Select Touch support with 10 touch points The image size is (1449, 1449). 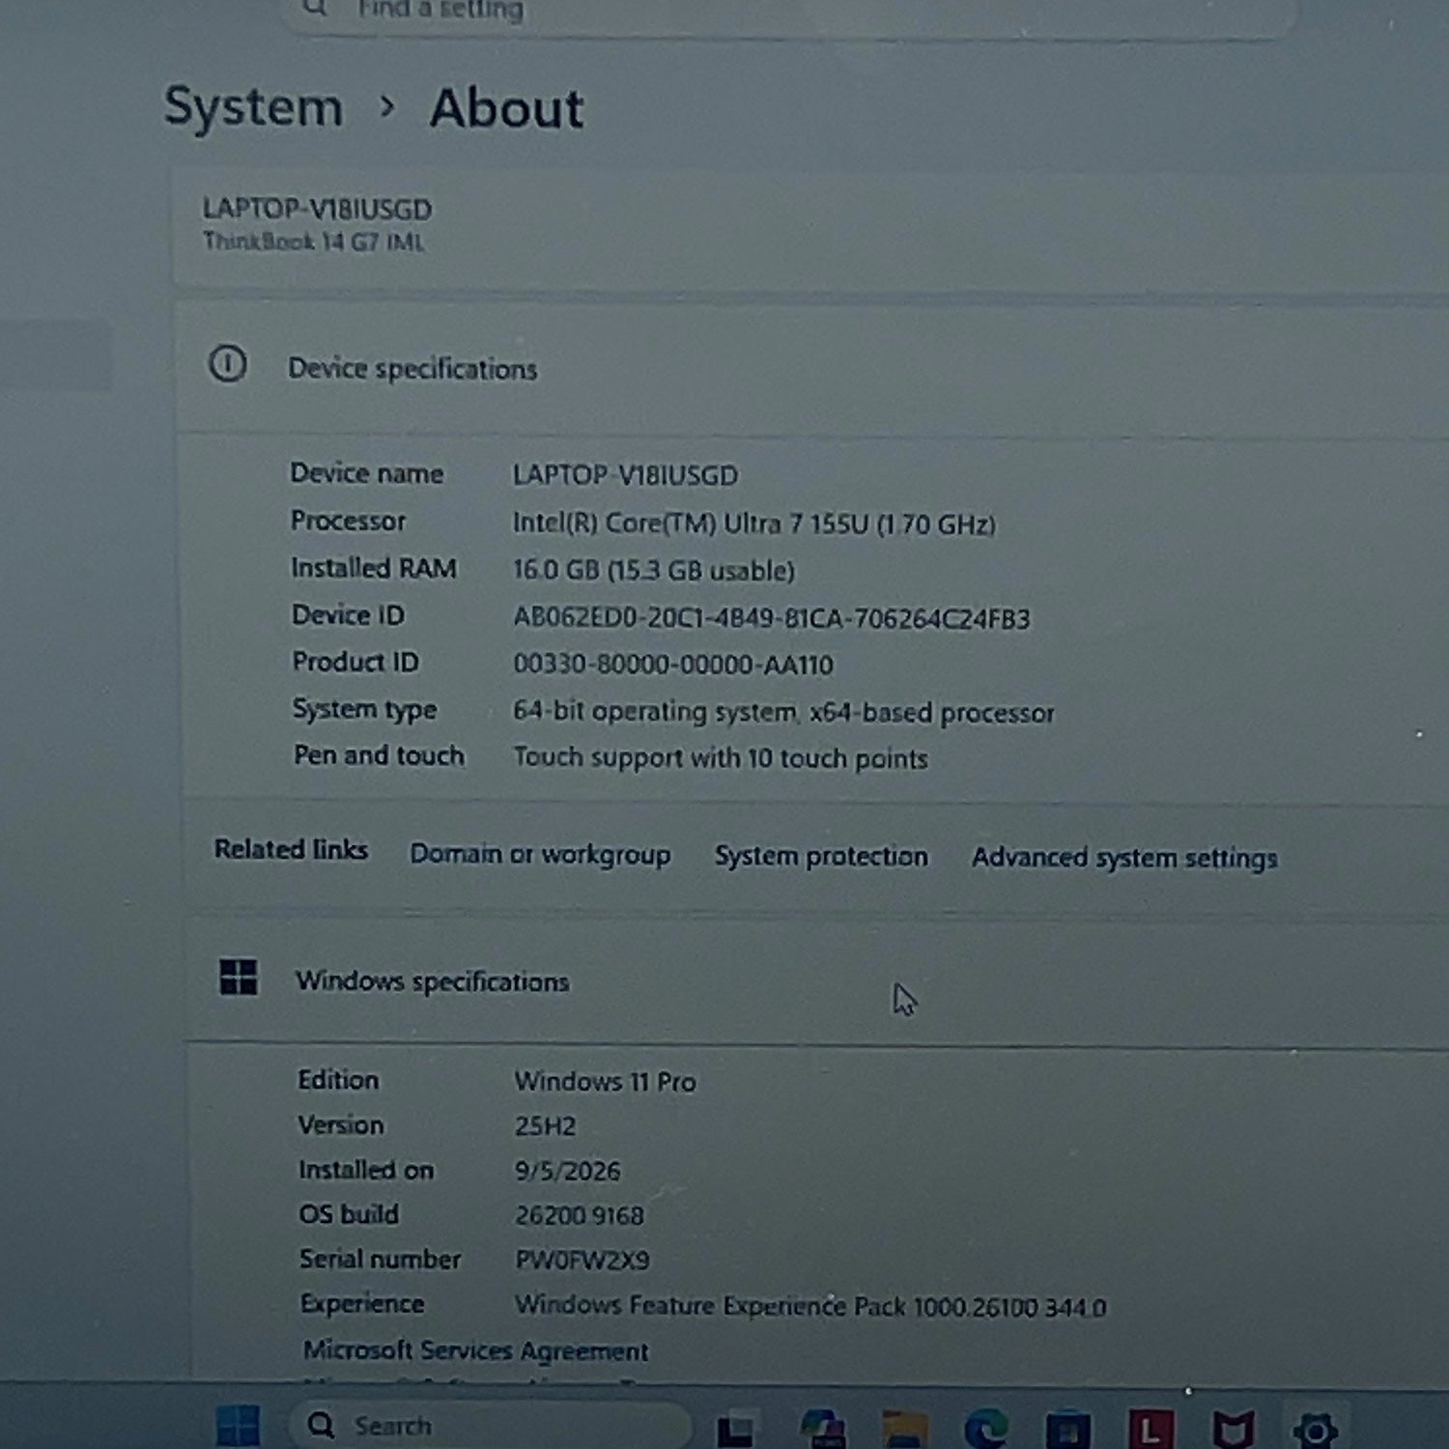(720, 757)
